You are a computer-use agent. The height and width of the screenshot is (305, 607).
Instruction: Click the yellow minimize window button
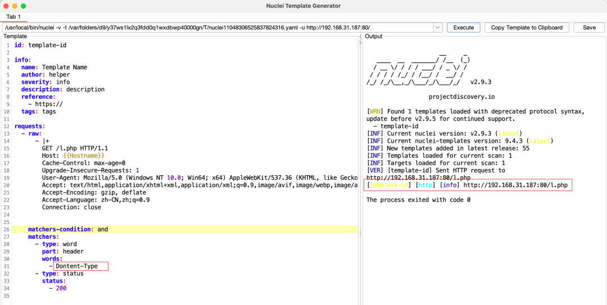point(15,6)
